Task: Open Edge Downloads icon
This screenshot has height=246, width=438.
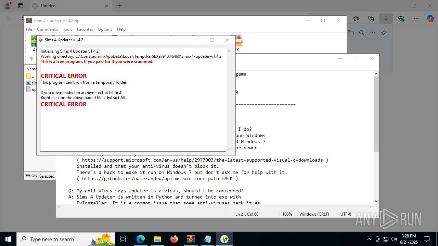Action: [x=386, y=18]
